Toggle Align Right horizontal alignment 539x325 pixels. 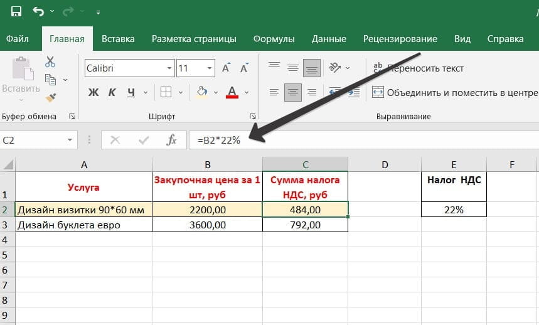coord(312,92)
